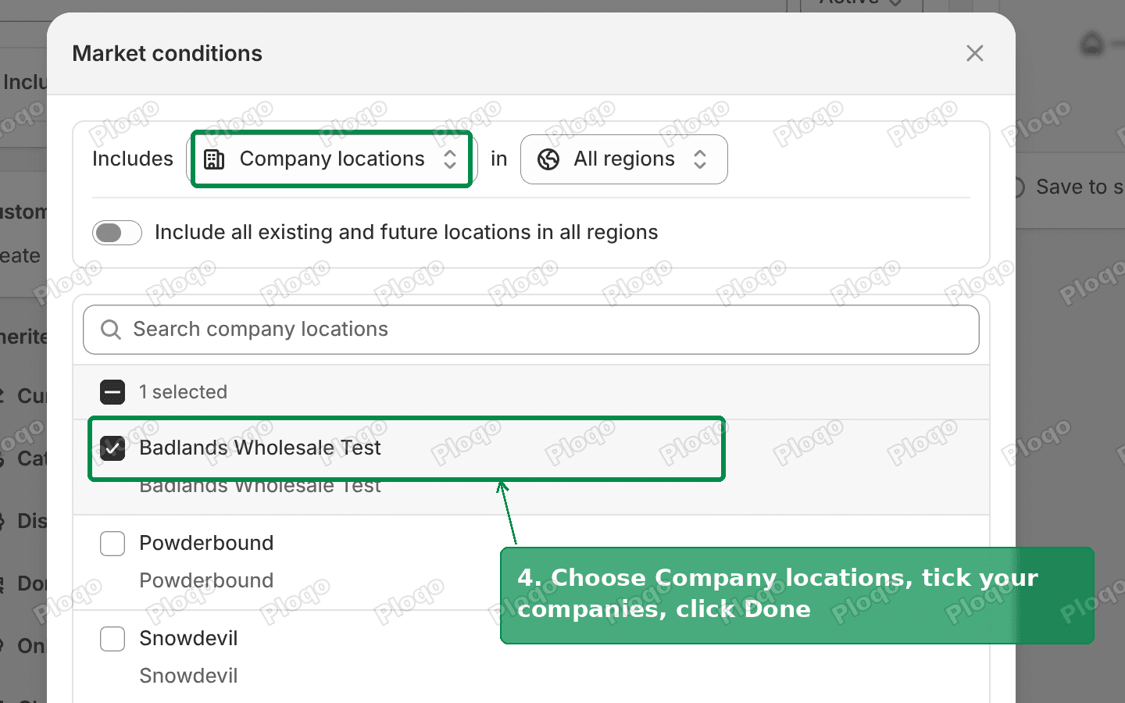Click the '1 selected' label
The height and width of the screenshot is (703, 1125).
click(x=183, y=392)
